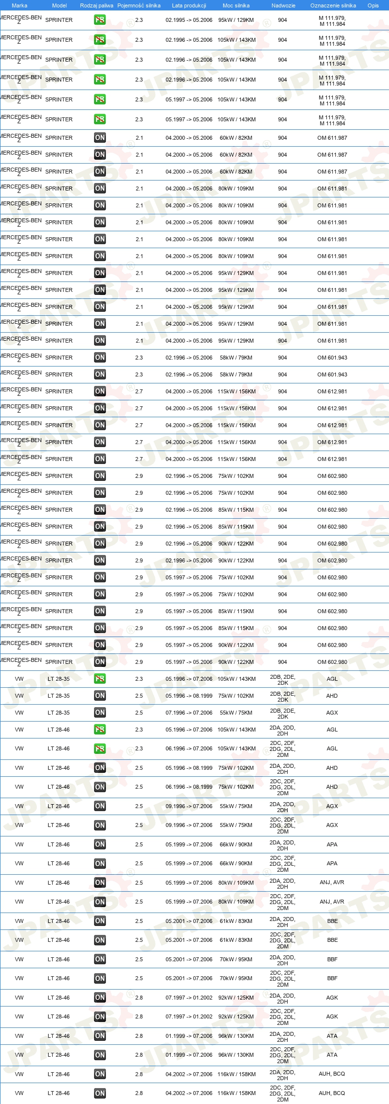The width and height of the screenshot is (389, 1104).
Task: Click the ON icon in the ATA row with 2DC, 2DF body
Action: click(x=99, y=1055)
